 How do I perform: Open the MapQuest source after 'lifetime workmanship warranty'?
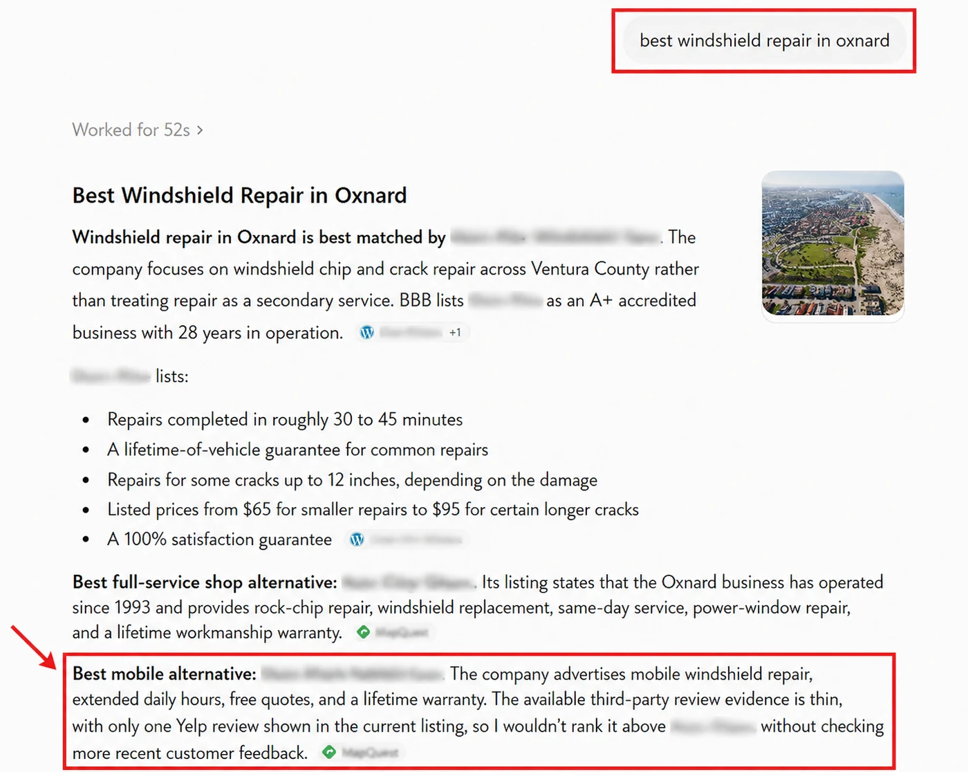coord(393,632)
